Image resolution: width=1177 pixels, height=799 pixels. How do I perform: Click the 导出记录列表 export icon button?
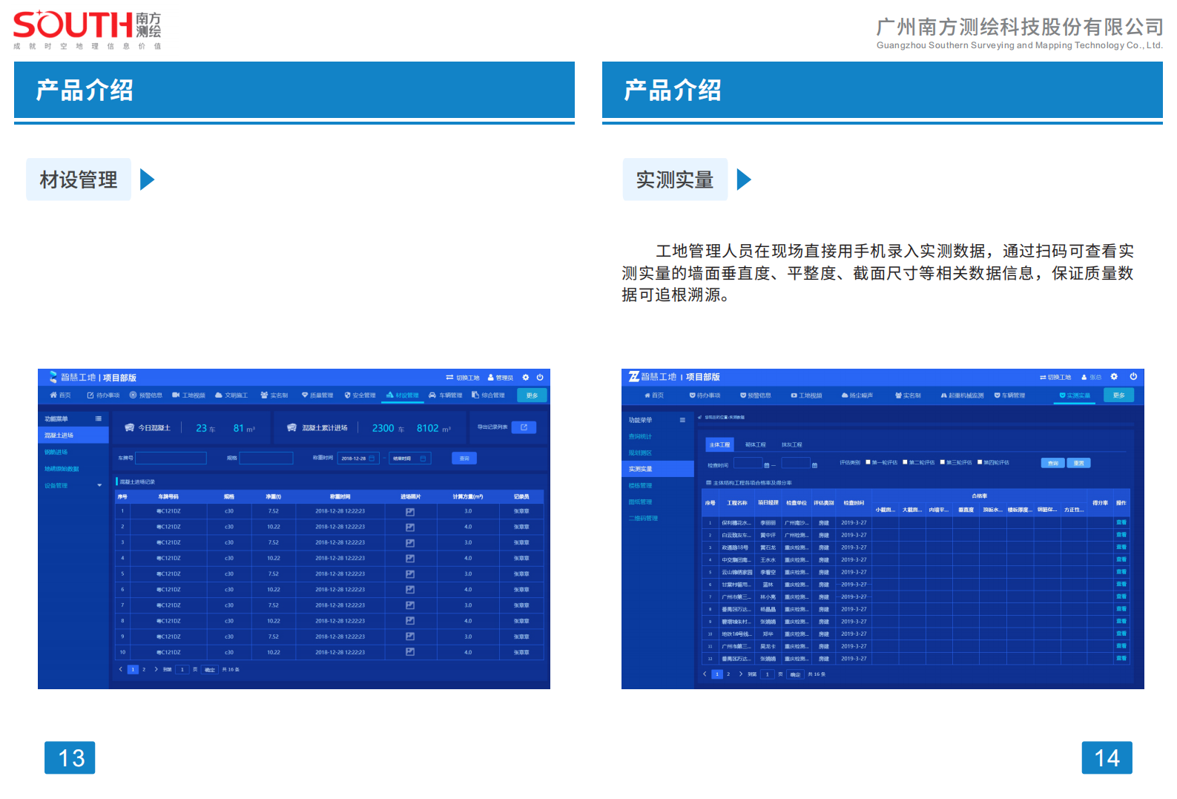tap(524, 427)
